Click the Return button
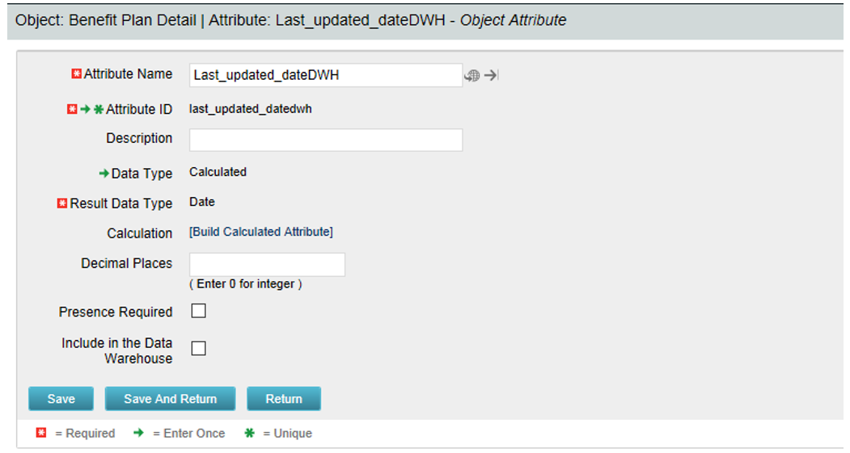Image resolution: width=850 pixels, height=453 pixels. (x=284, y=399)
